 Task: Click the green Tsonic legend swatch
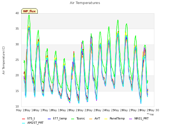point(73,119)
